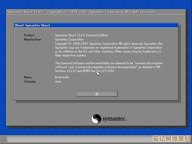Select the 'Company' label
This screenshot has width=192, height=144.
(30, 82)
